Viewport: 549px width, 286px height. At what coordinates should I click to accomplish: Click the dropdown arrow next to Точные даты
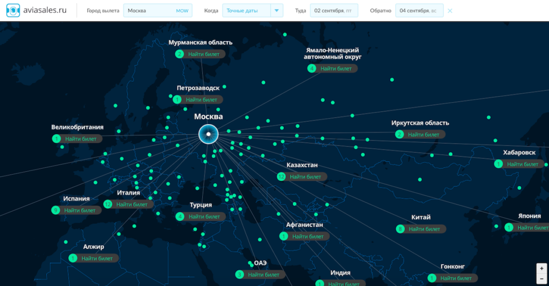click(x=277, y=11)
